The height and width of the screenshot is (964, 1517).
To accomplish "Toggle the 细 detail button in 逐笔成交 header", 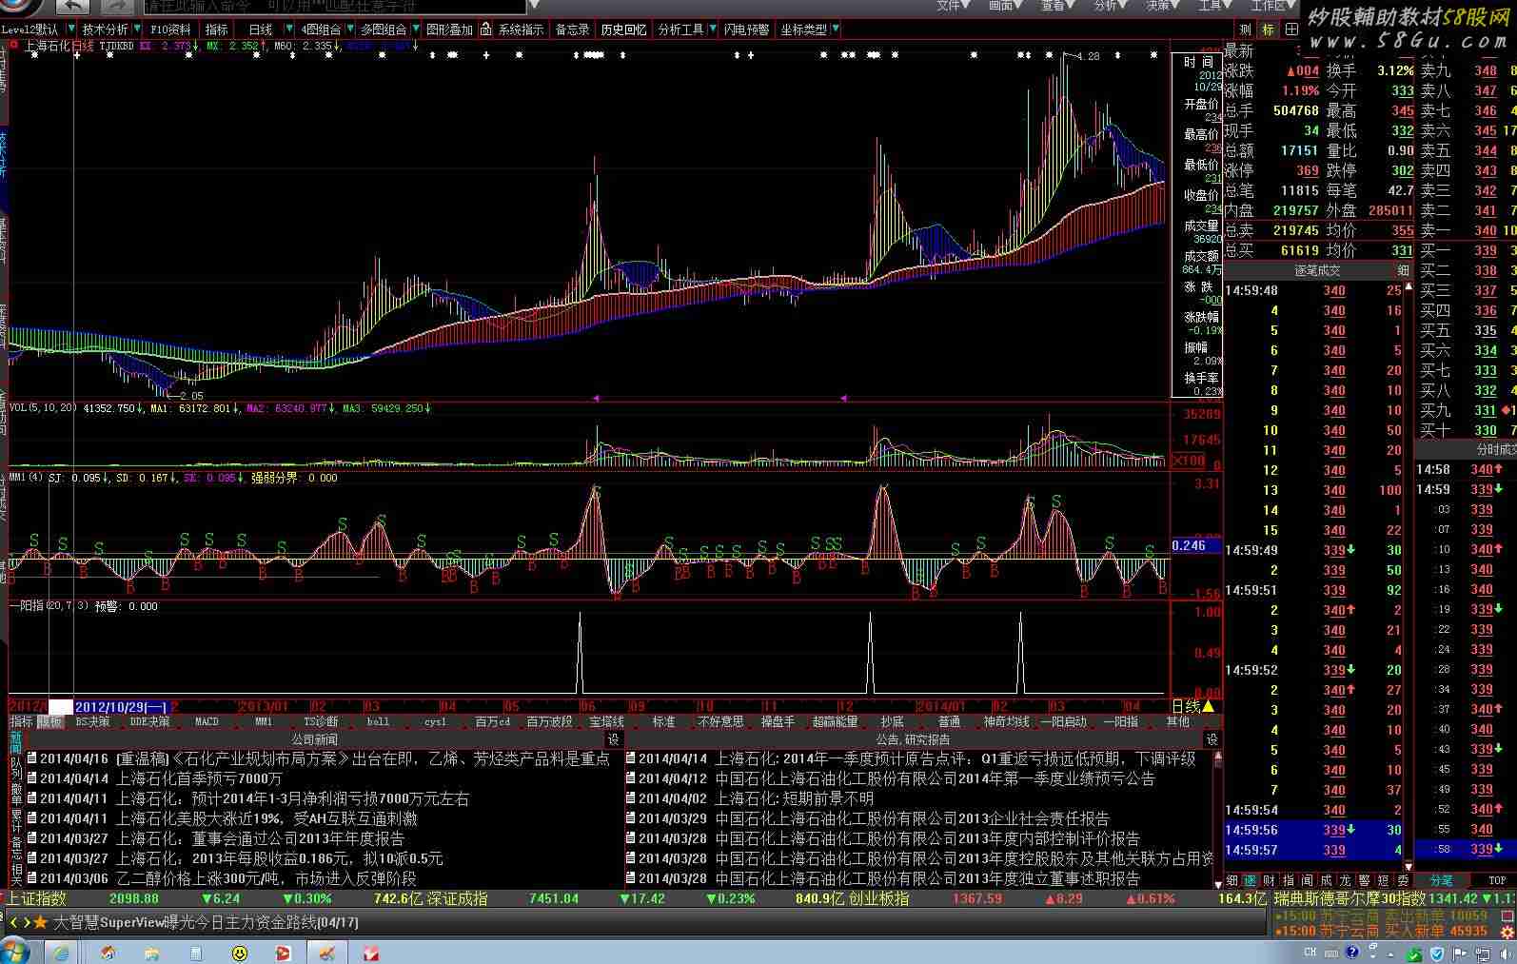I will click(x=1403, y=270).
